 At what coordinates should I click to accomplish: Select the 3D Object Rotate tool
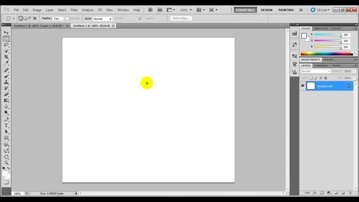pyautogui.click(x=6, y=145)
